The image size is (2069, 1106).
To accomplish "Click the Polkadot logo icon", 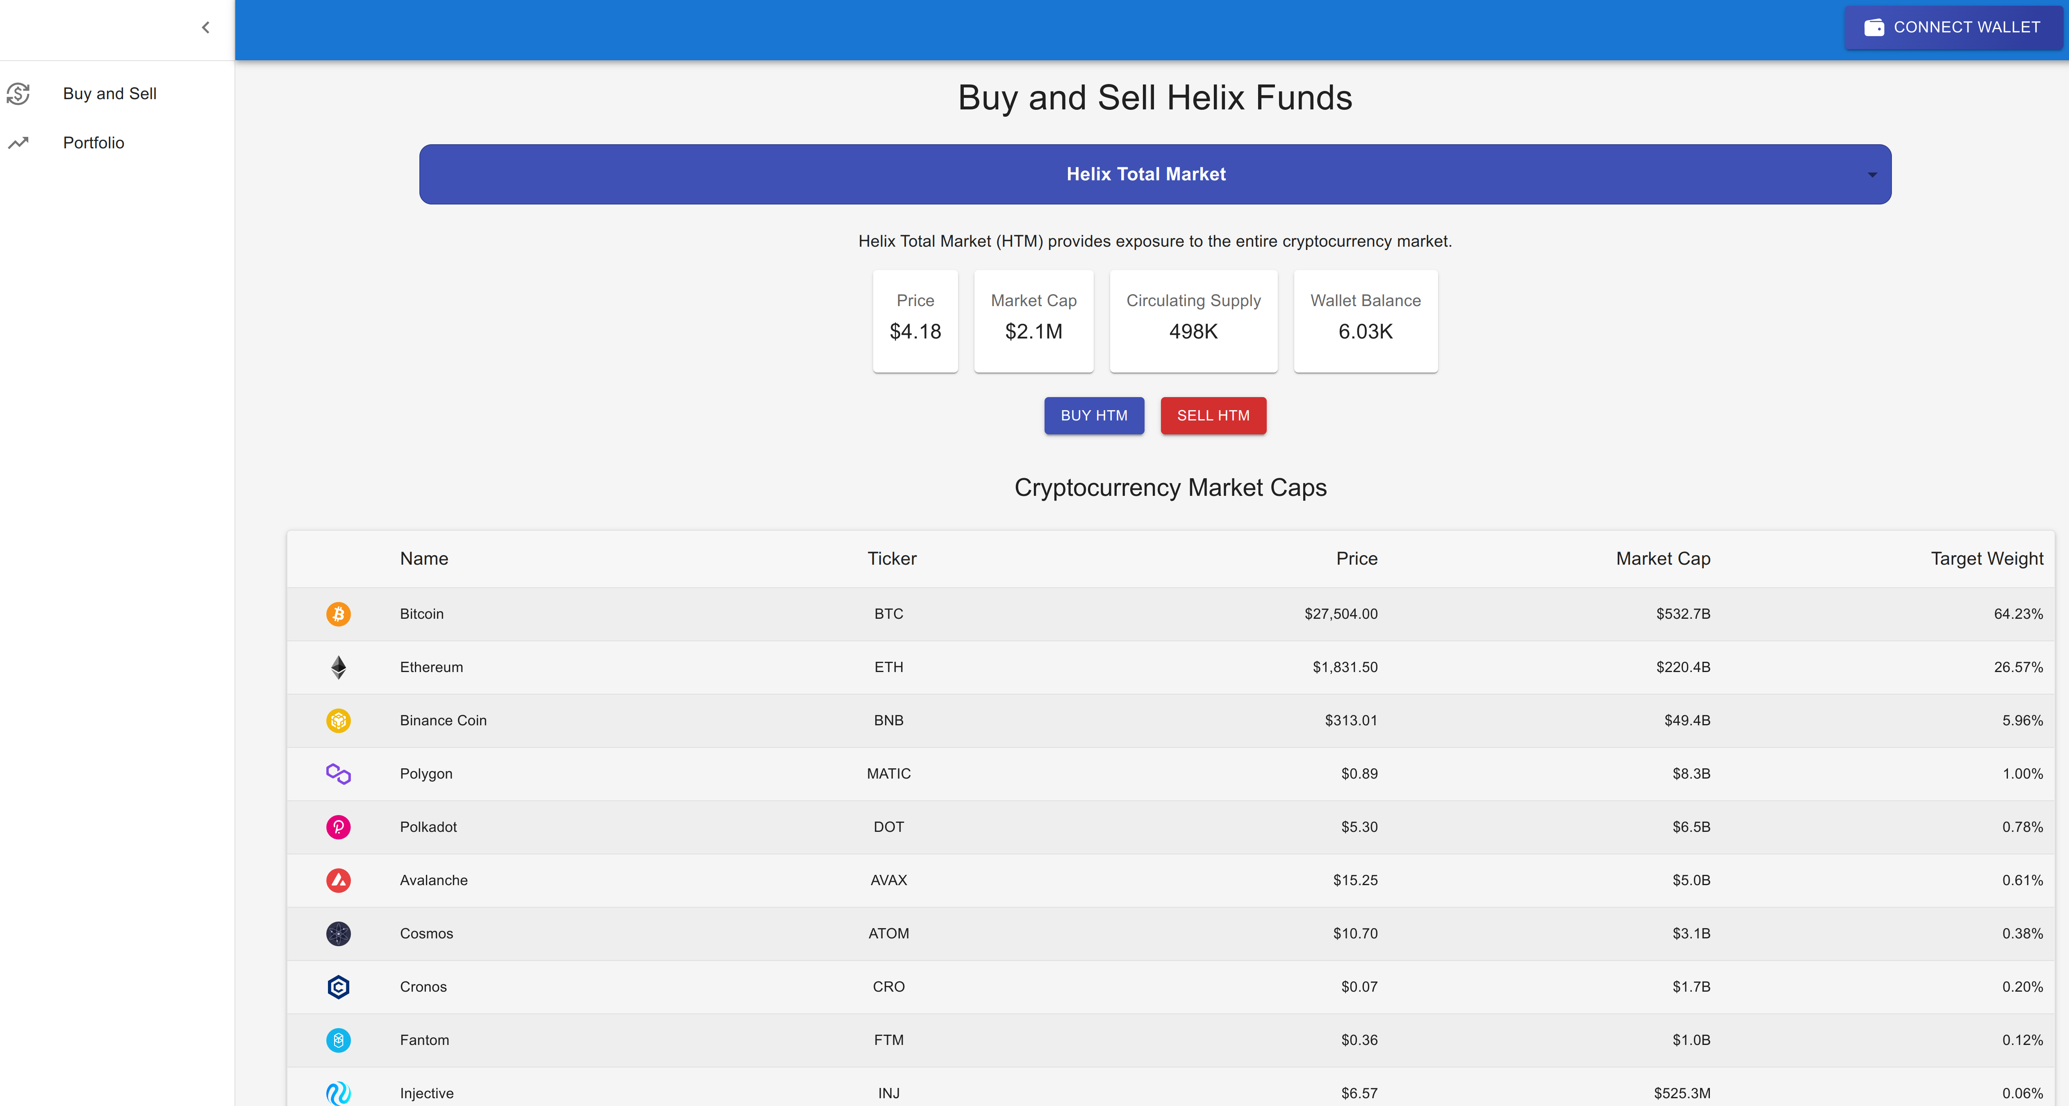I will pyautogui.click(x=338, y=827).
